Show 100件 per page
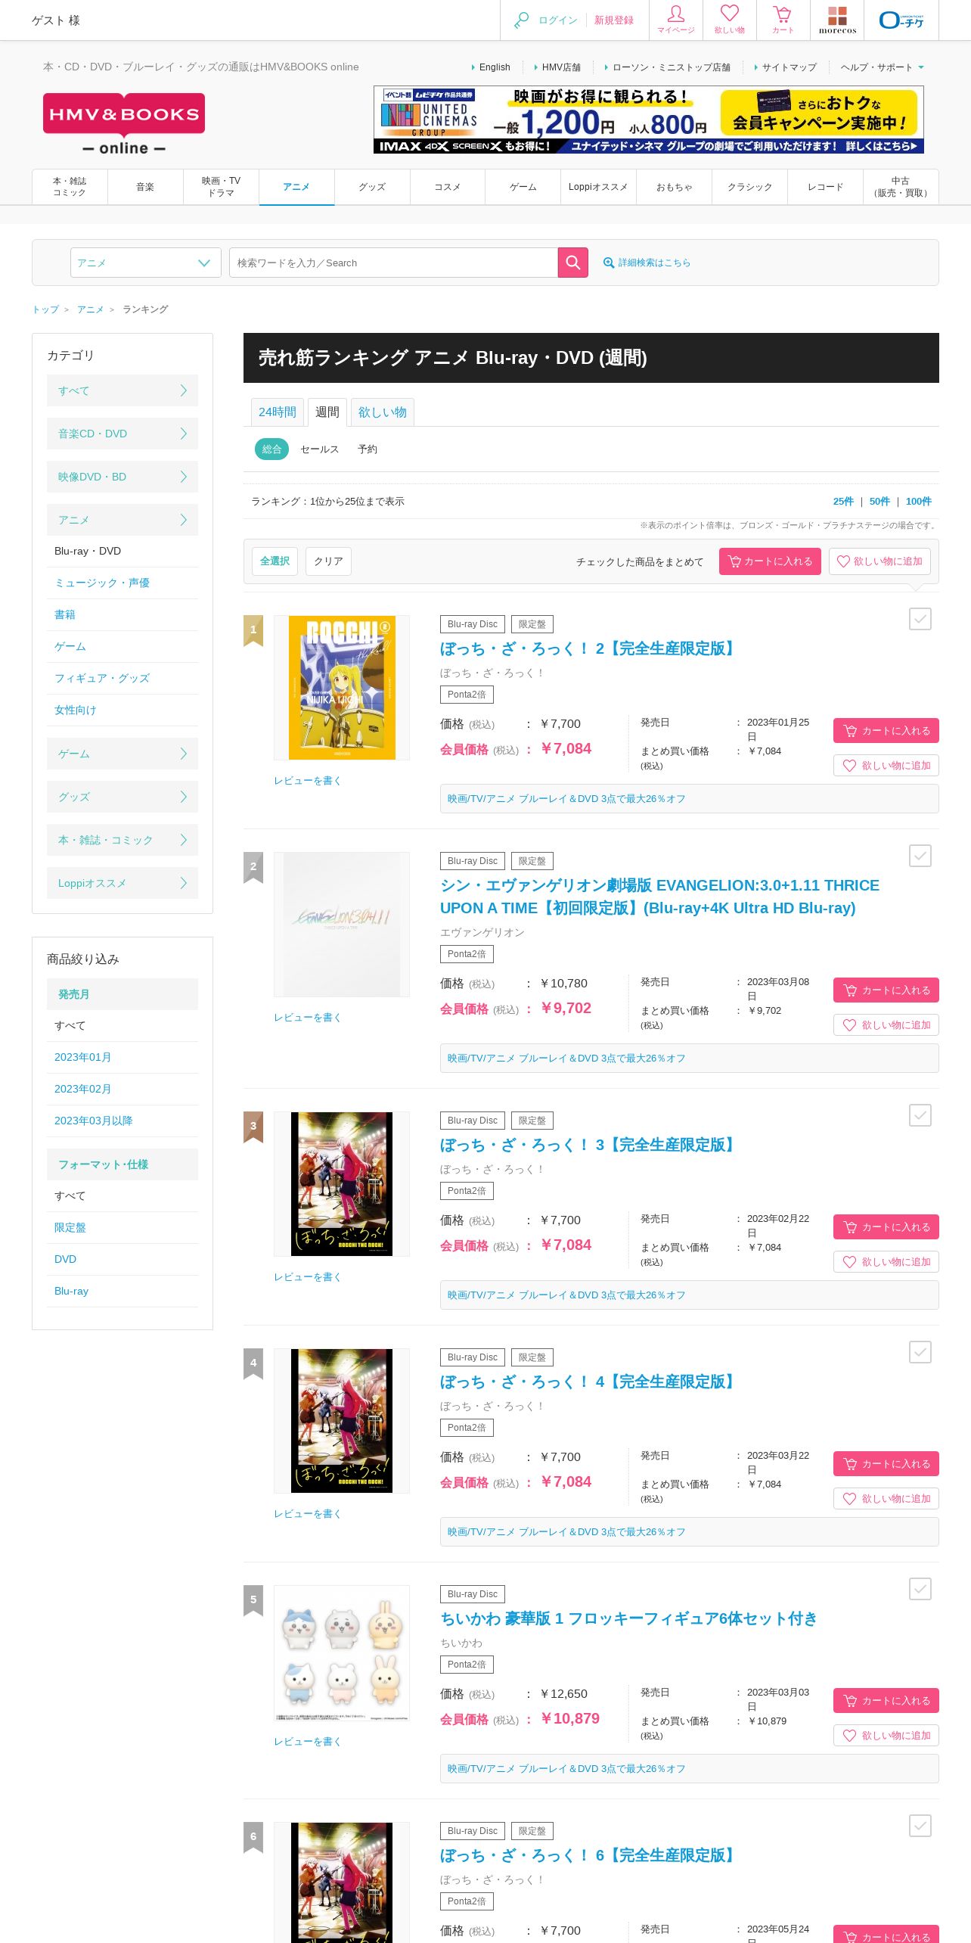Screen dimensions: 971x1943 pyautogui.click(x=919, y=502)
